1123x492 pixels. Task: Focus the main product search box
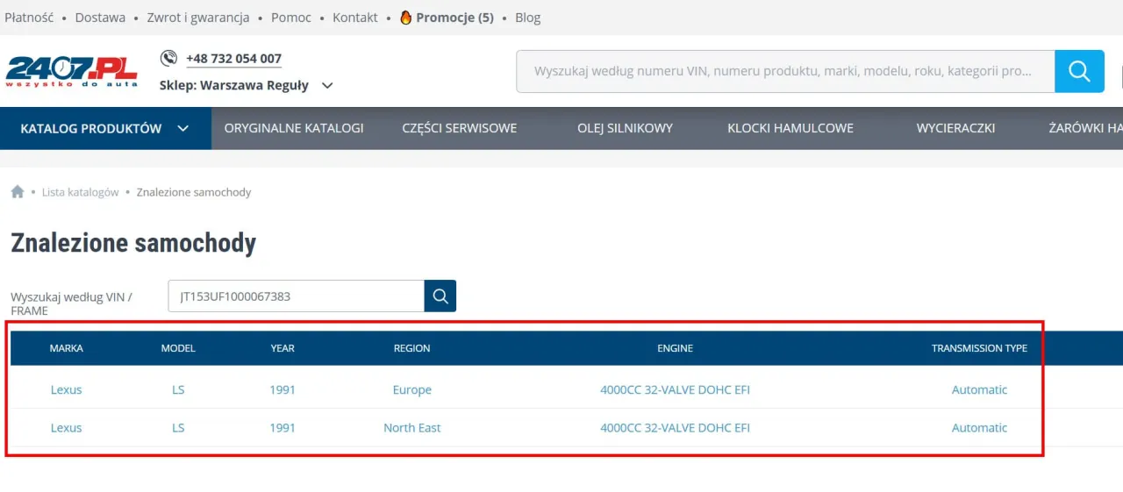tap(785, 71)
